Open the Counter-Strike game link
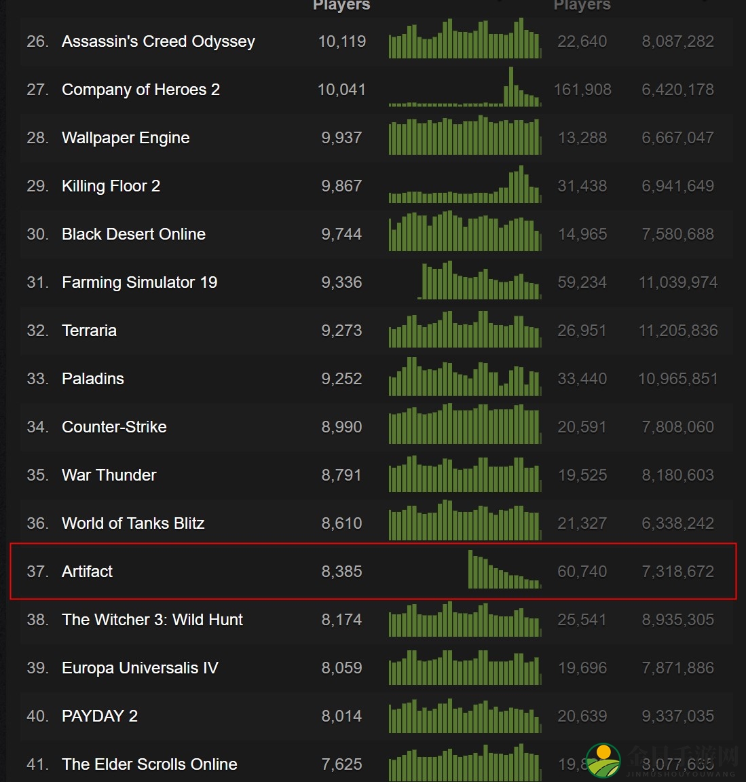Screen dimensions: 746x782 (x=114, y=427)
